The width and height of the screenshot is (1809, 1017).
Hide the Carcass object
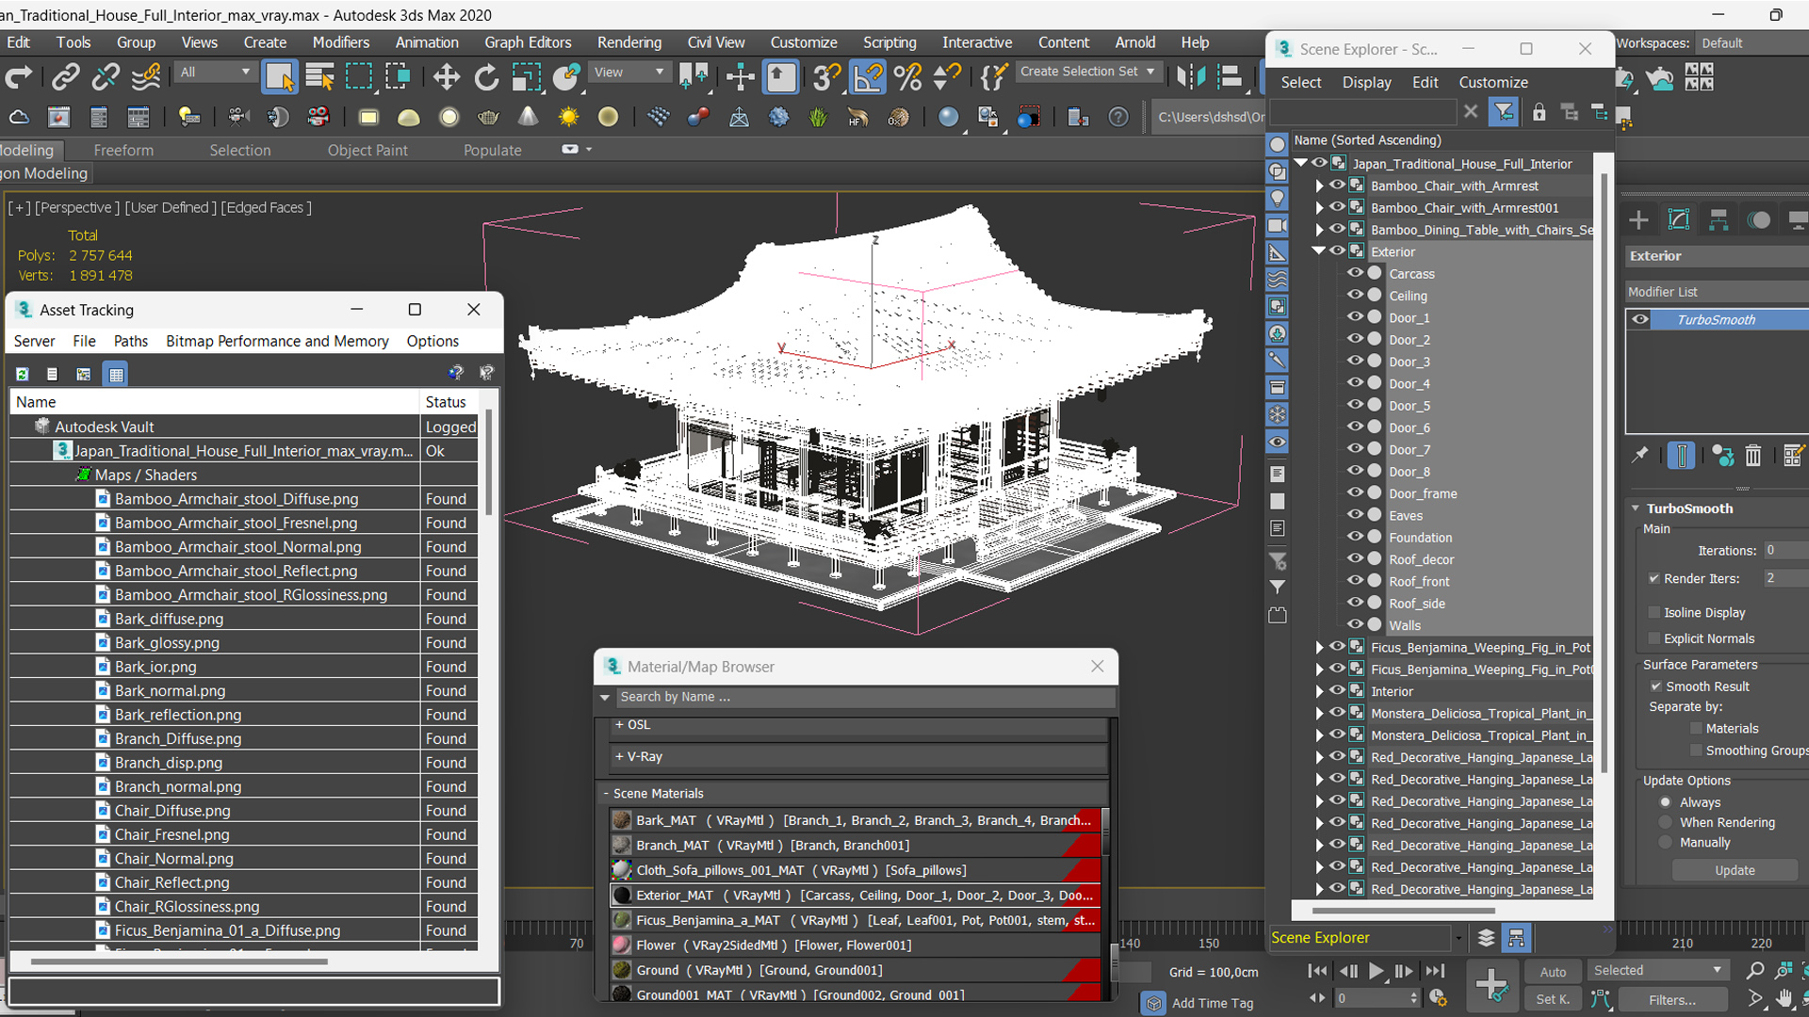pos(1355,273)
